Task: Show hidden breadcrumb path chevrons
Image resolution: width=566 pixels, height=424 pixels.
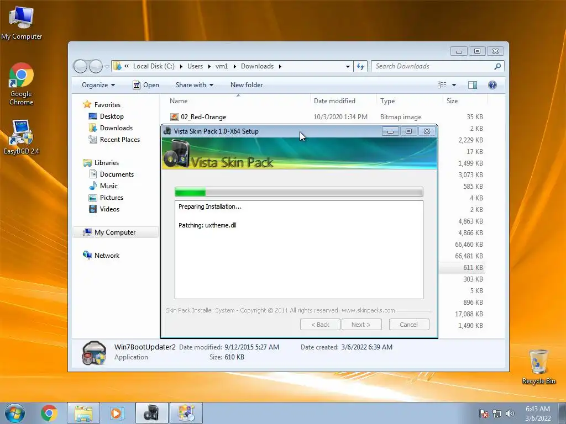Action: pyautogui.click(x=127, y=66)
